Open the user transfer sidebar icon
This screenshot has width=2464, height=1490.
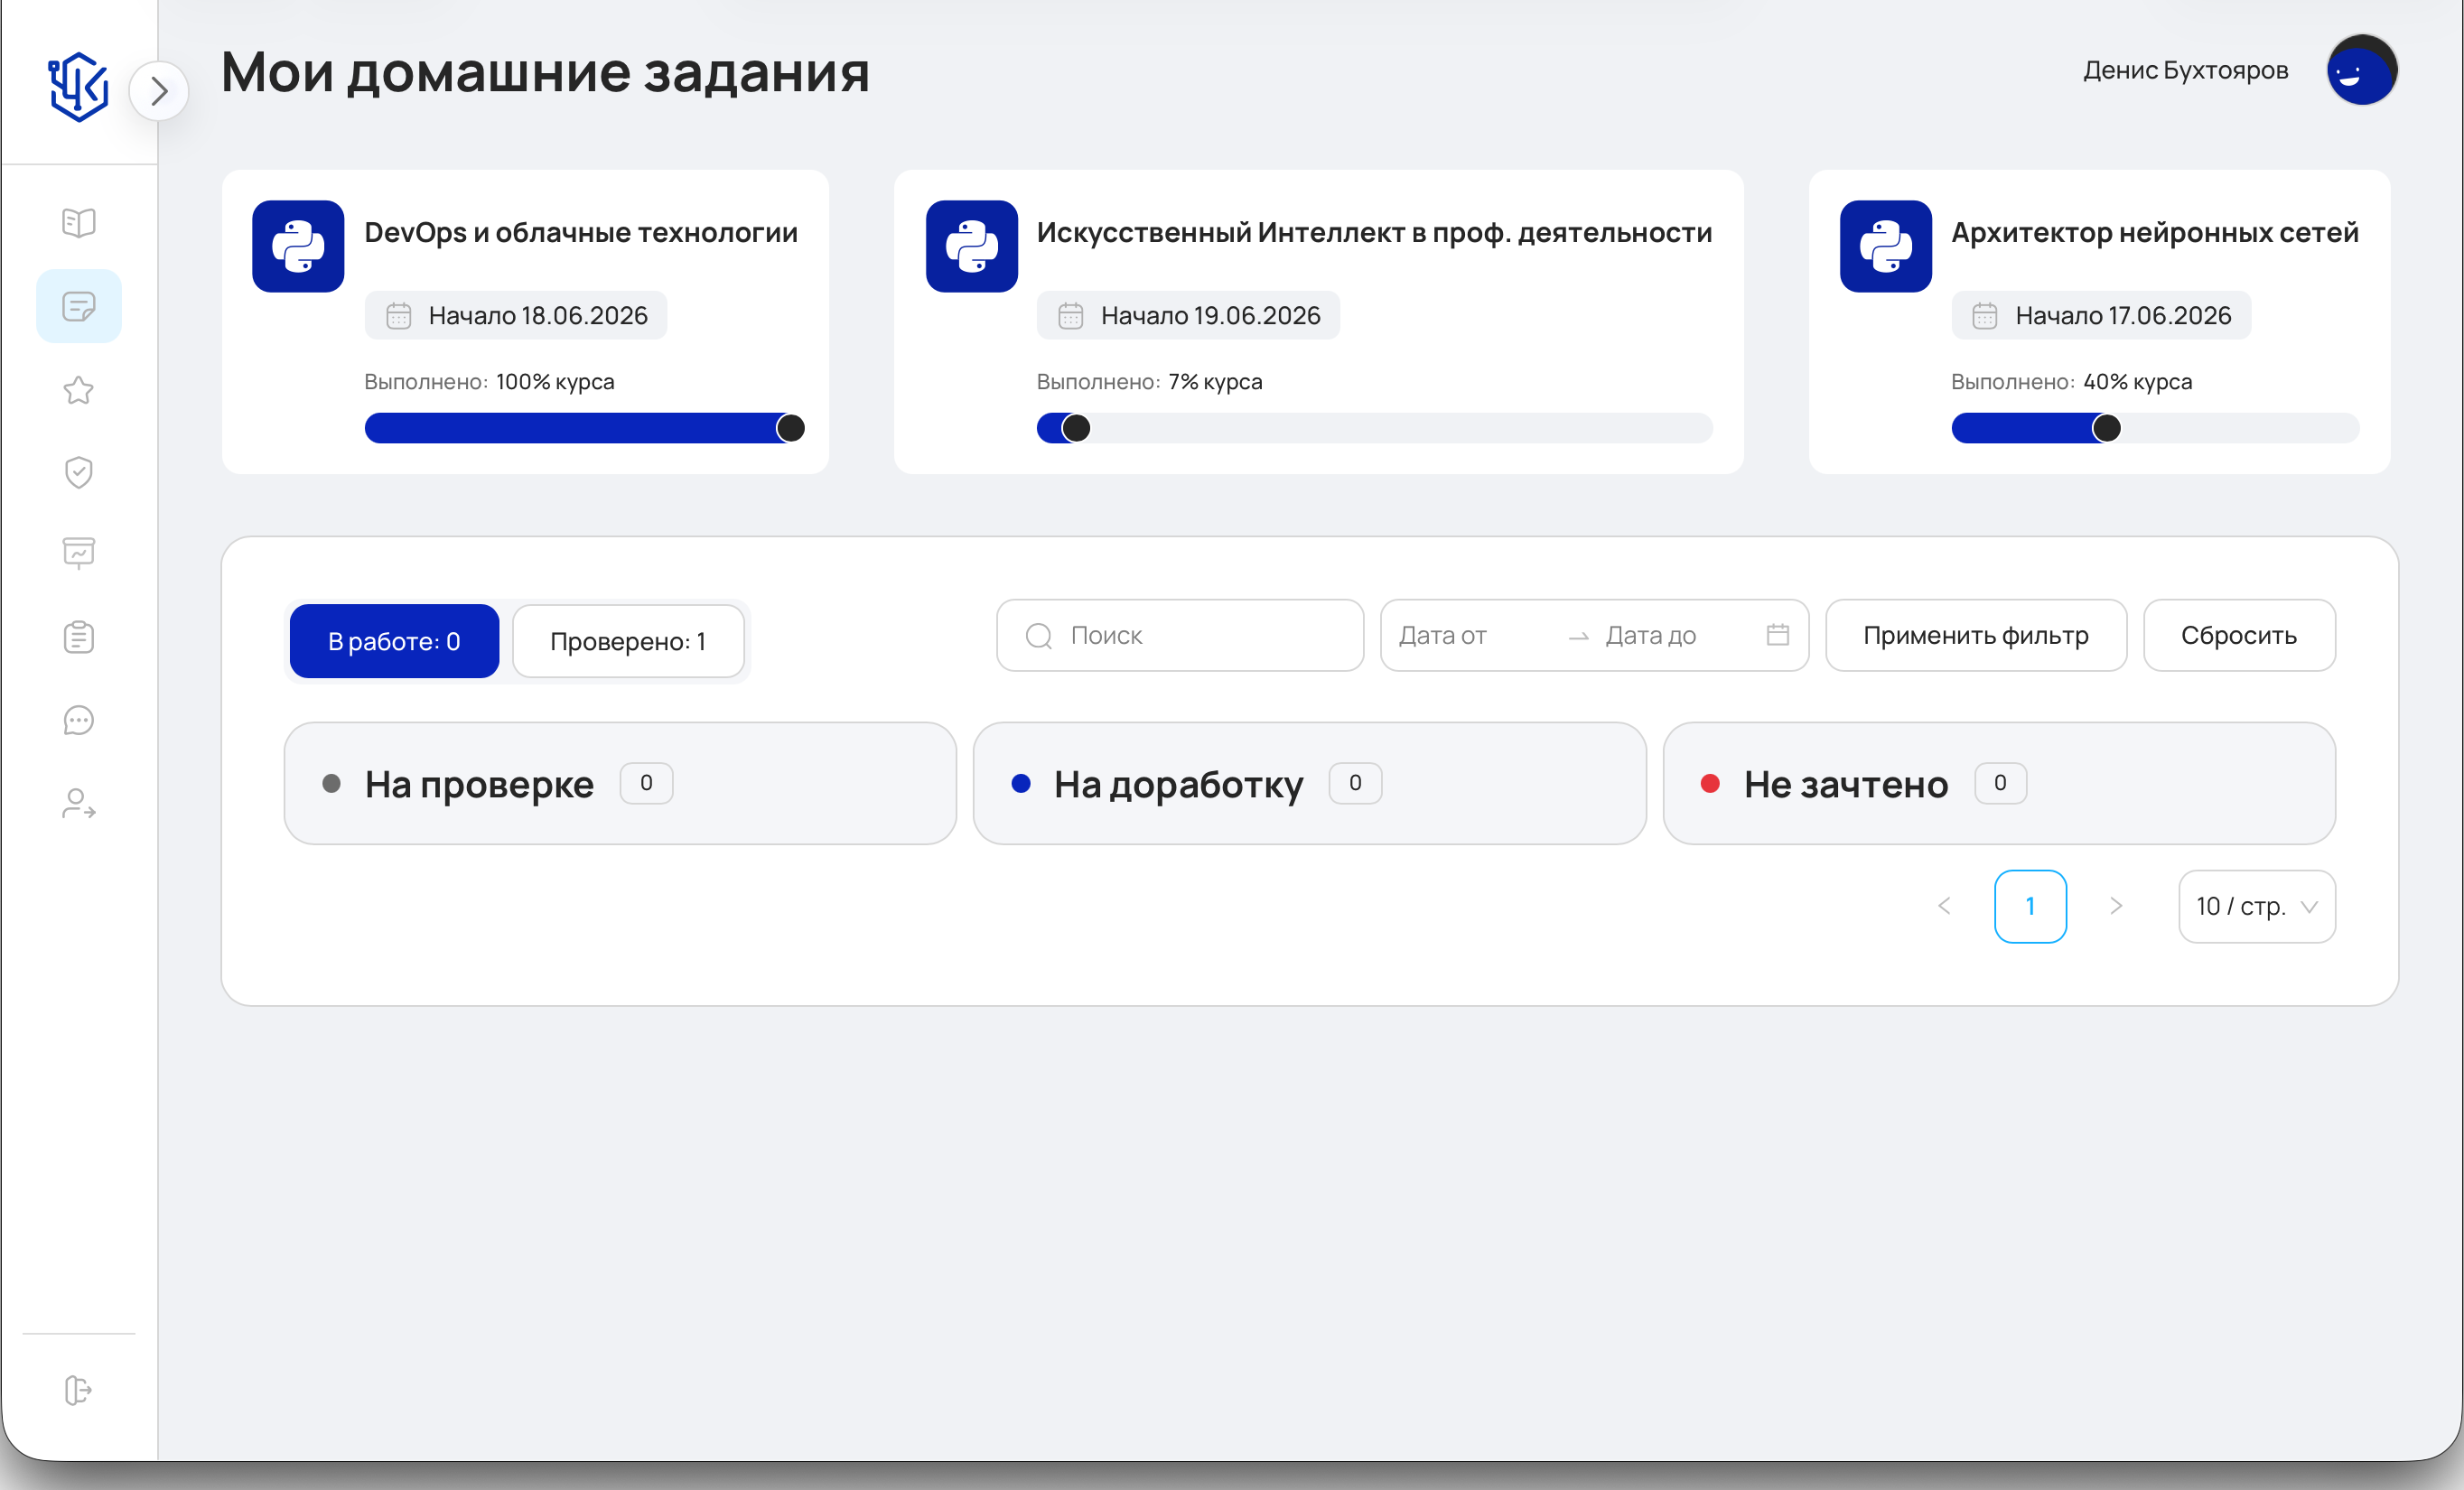tap(78, 804)
